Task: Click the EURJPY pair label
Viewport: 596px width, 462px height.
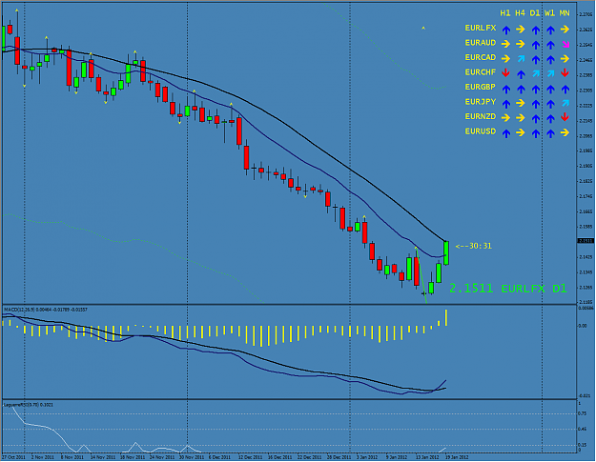Action: pyautogui.click(x=481, y=102)
